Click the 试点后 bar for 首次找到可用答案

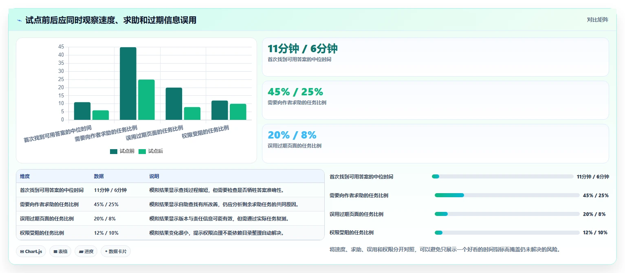(x=101, y=115)
